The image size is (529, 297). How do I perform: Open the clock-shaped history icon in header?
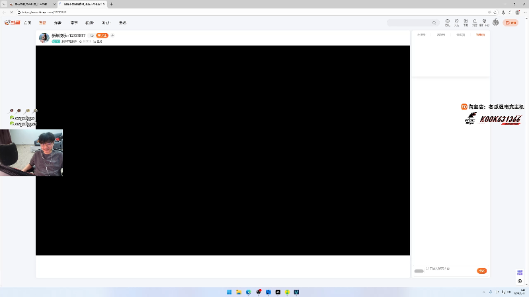tap(448, 22)
